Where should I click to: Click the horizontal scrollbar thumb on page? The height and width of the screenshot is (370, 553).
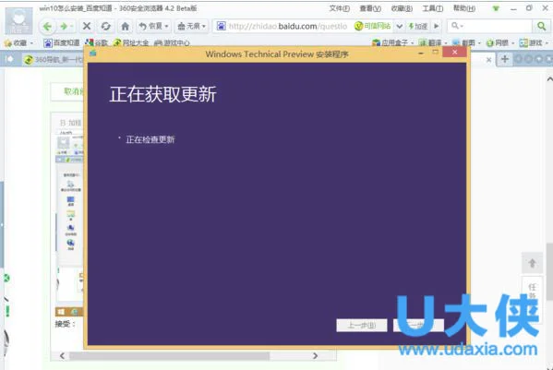click(169, 356)
